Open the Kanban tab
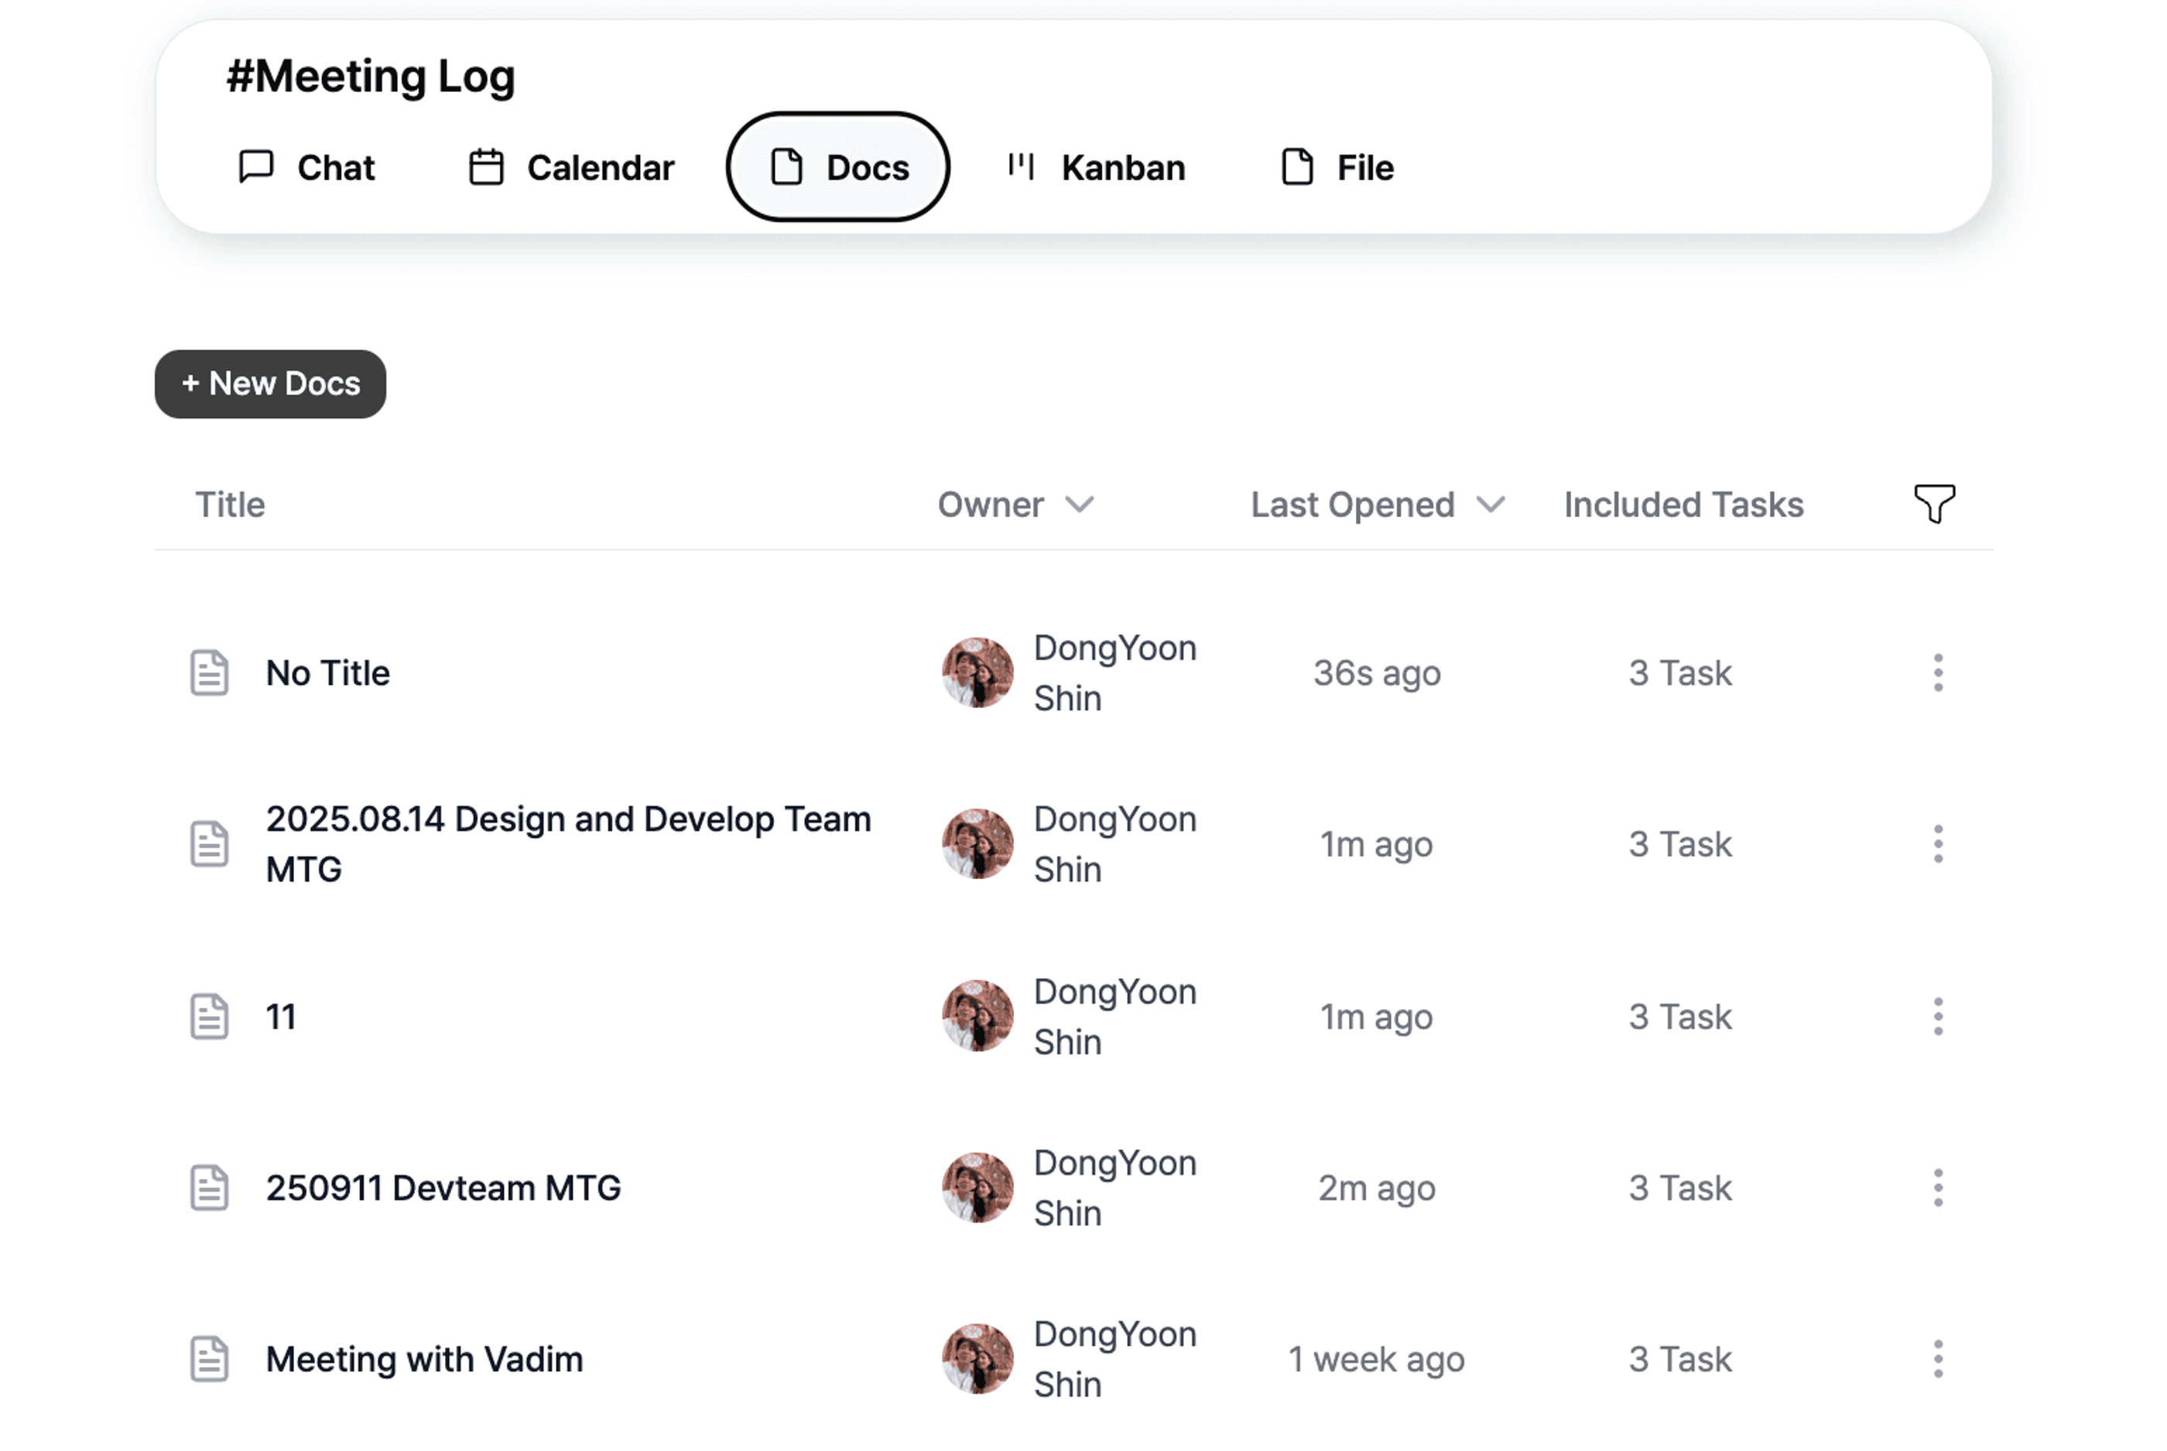The height and width of the screenshot is (1451, 2167). click(x=1097, y=167)
